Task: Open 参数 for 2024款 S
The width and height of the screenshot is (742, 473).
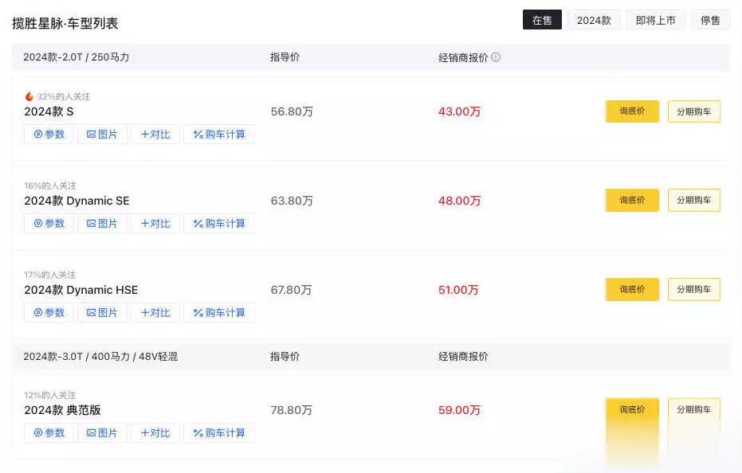Action: coord(49,135)
